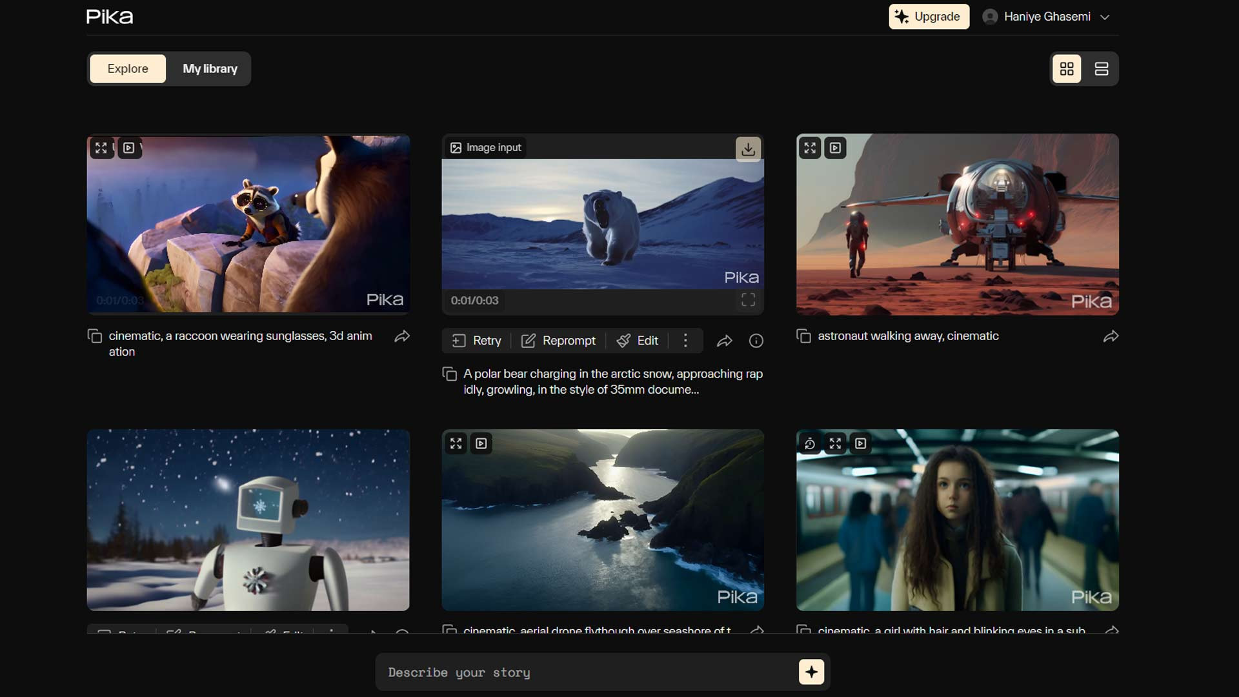Click the play-box icon on seashore drone video
The image size is (1239, 697).
click(x=481, y=443)
